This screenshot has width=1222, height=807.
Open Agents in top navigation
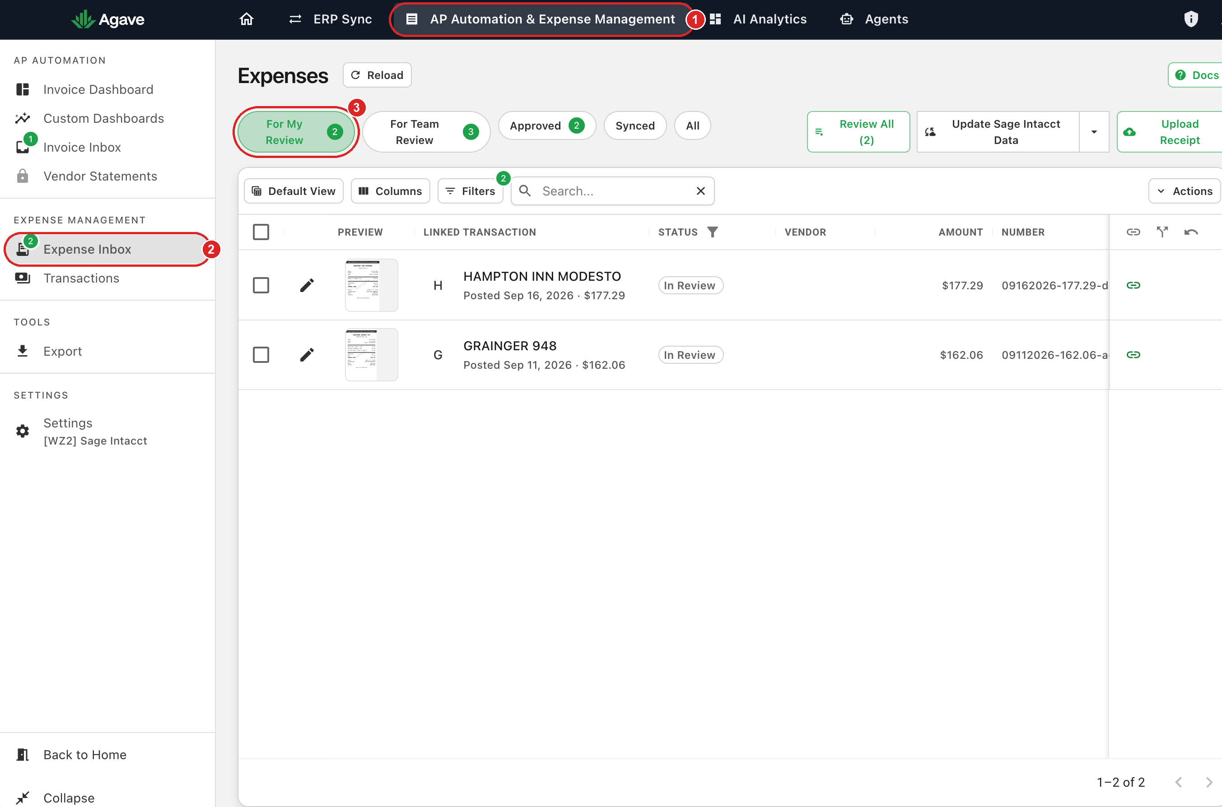tap(874, 19)
